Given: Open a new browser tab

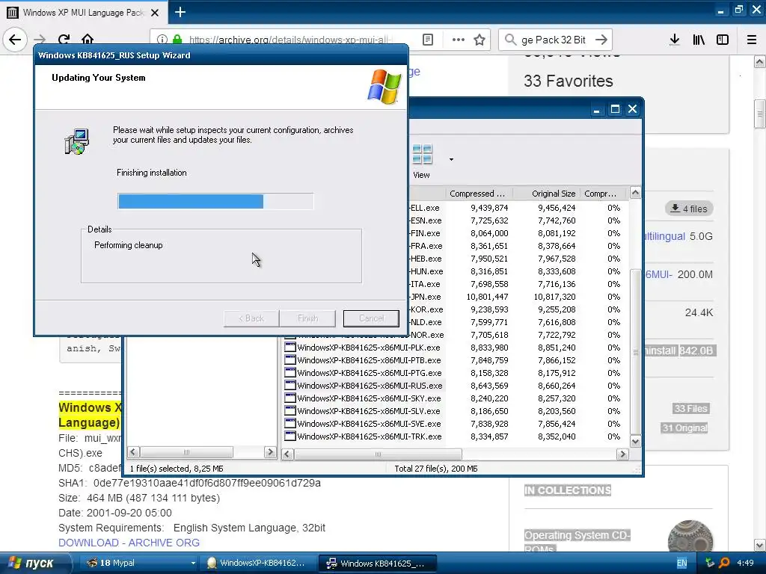Looking at the screenshot, I should pyautogui.click(x=180, y=12).
